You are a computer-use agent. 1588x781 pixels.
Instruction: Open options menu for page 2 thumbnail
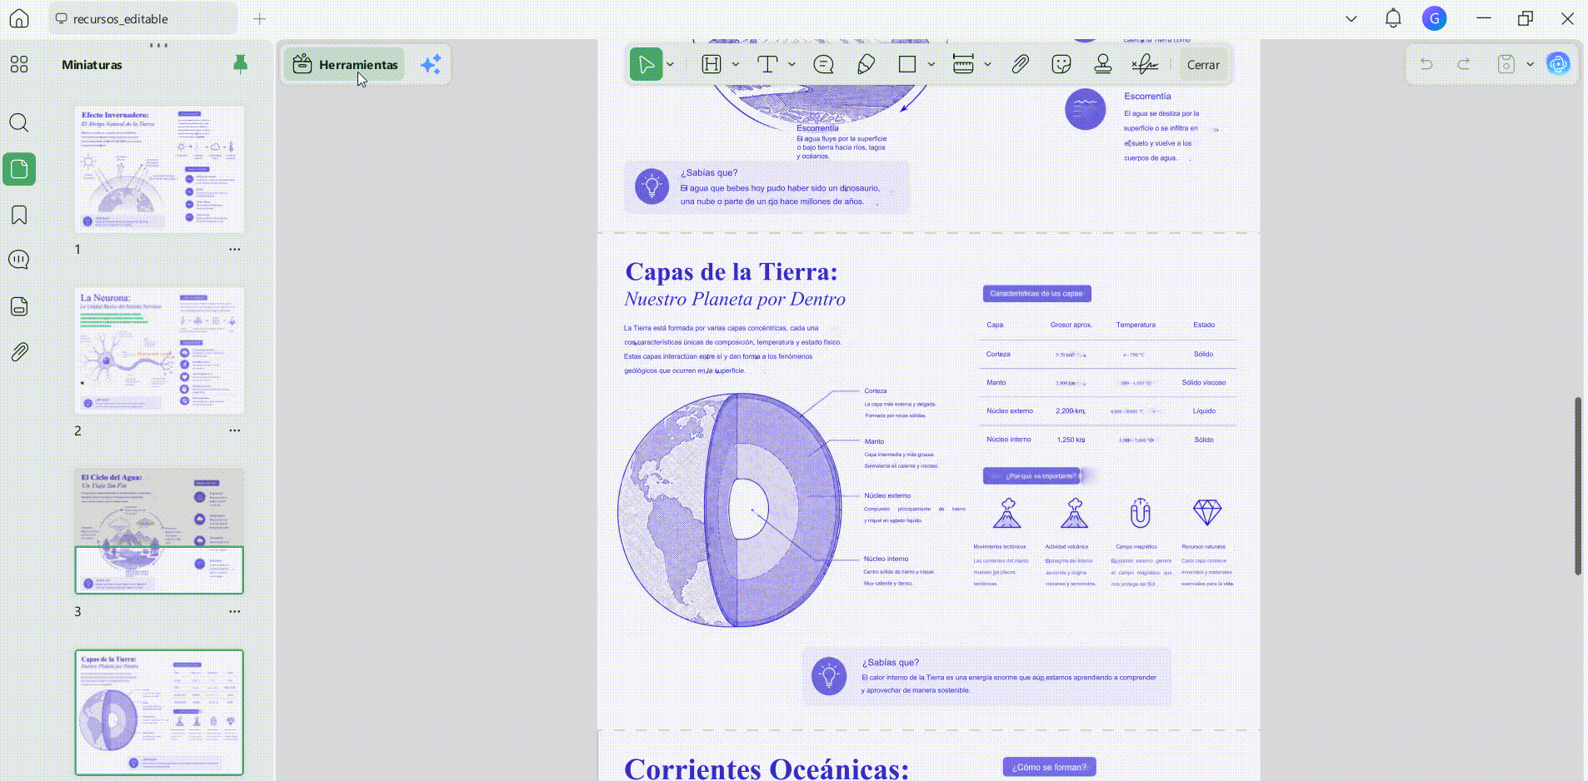click(235, 430)
